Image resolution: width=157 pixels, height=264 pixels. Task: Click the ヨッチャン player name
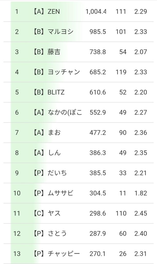[x=64, y=72]
